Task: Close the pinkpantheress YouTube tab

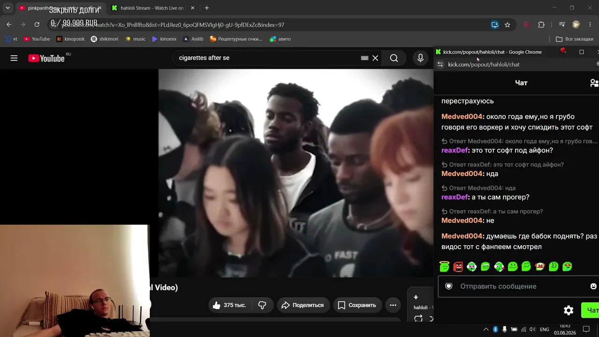Action: [x=99, y=8]
